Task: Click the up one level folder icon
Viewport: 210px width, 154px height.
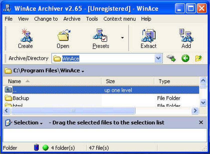Action: click(x=8, y=90)
